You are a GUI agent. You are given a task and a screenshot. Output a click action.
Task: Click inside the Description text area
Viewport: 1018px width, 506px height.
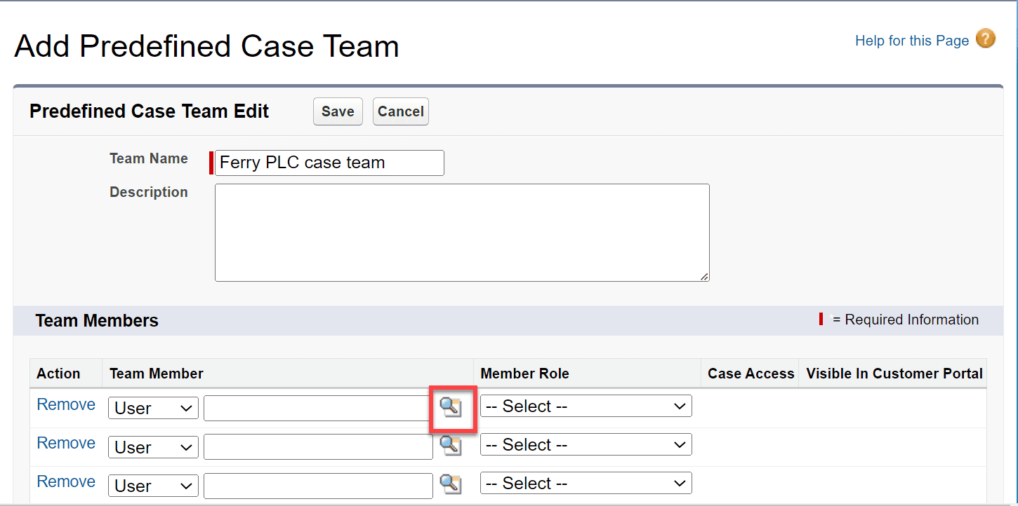pos(461,231)
